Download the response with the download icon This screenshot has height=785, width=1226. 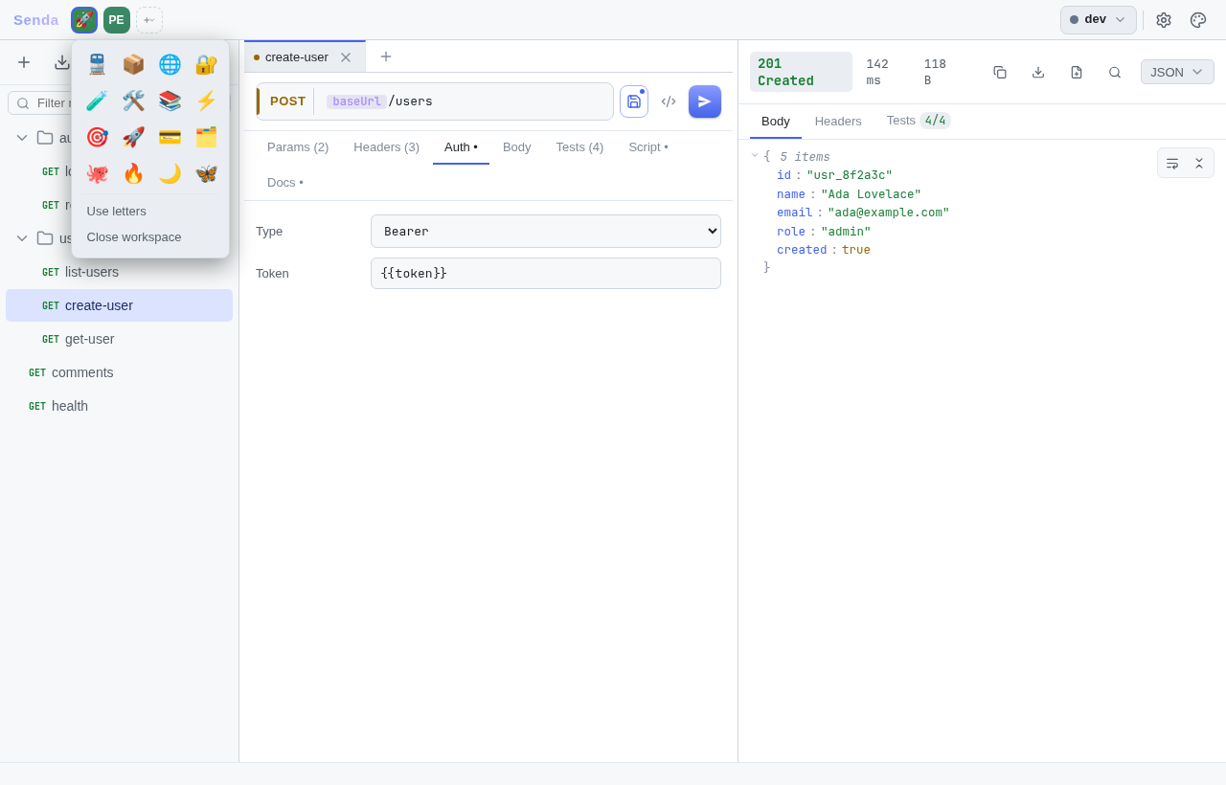pyautogui.click(x=1038, y=72)
